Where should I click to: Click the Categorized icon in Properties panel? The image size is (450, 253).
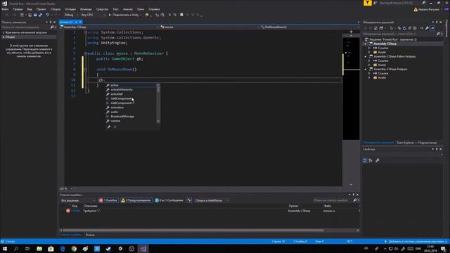[365, 160]
